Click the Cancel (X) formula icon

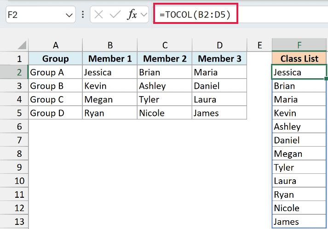pyautogui.click(x=98, y=15)
